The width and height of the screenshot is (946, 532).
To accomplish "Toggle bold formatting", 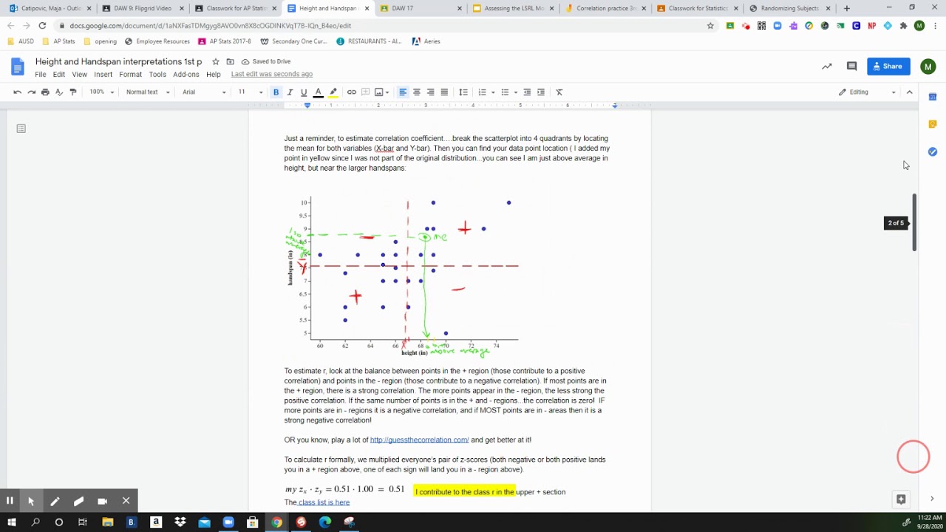I will tap(276, 92).
